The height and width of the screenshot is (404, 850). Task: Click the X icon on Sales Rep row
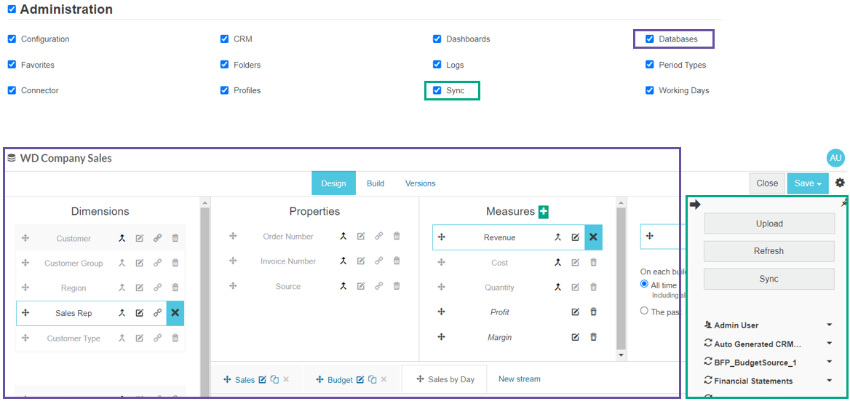pyautogui.click(x=175, y=313)
